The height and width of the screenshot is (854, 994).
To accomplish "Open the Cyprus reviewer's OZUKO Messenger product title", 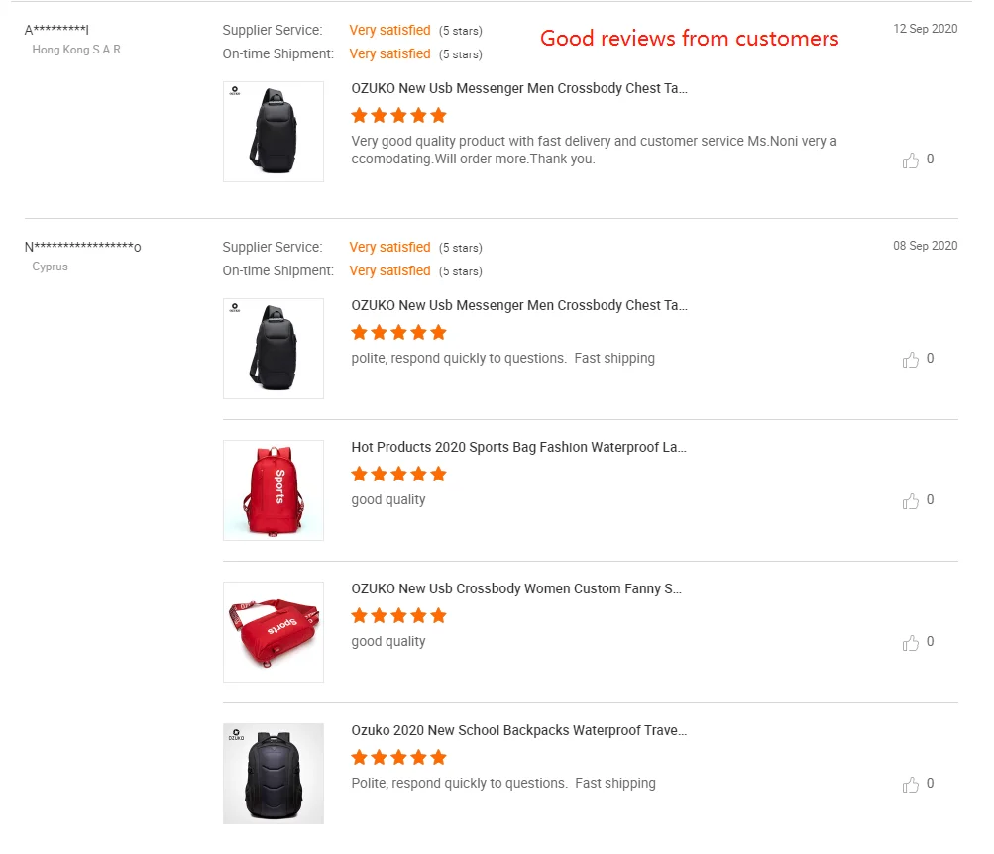I will [518, 305].
